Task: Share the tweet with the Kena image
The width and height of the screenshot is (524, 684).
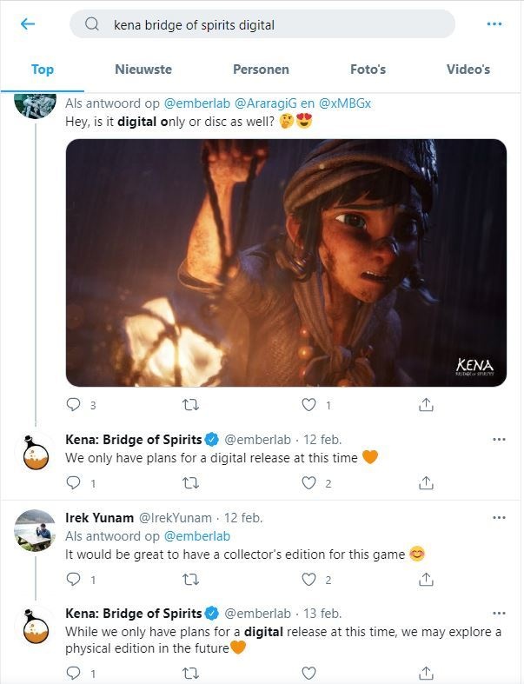Action: [x=426, y=405]
